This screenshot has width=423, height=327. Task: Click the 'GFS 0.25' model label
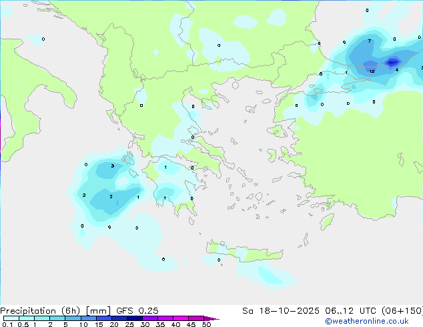(137, 311)
